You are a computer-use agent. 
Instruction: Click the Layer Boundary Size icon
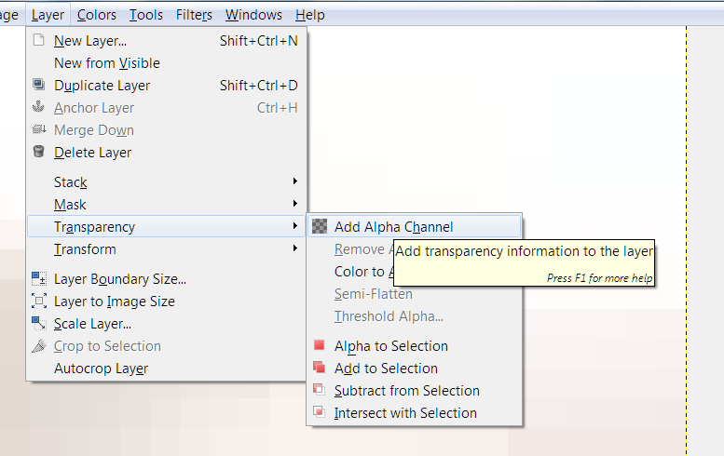(38, 279)
